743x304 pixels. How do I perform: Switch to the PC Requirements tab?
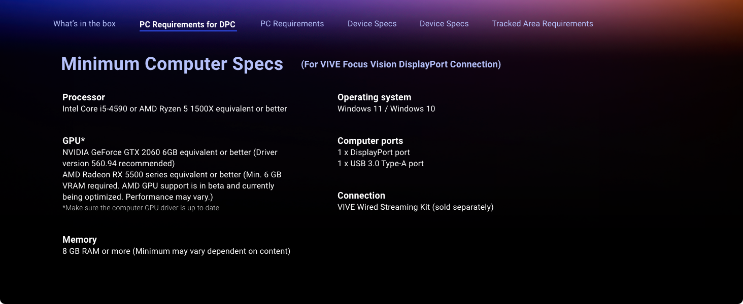(292, 24)
